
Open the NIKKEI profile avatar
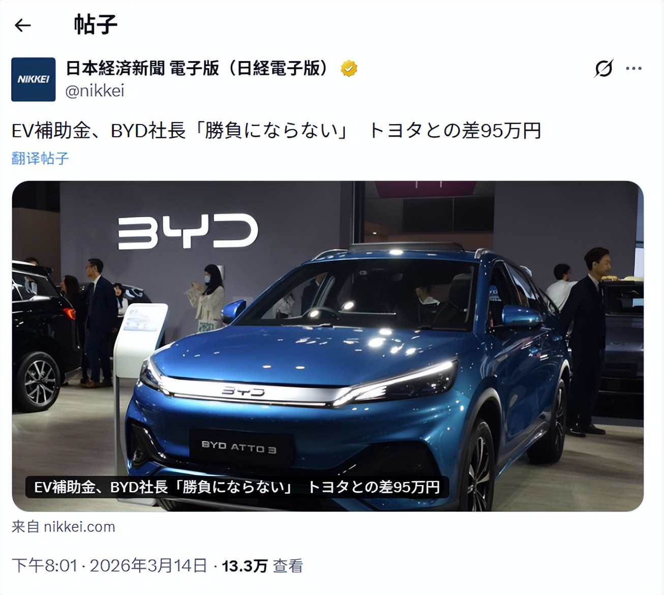tap(34, 79)
